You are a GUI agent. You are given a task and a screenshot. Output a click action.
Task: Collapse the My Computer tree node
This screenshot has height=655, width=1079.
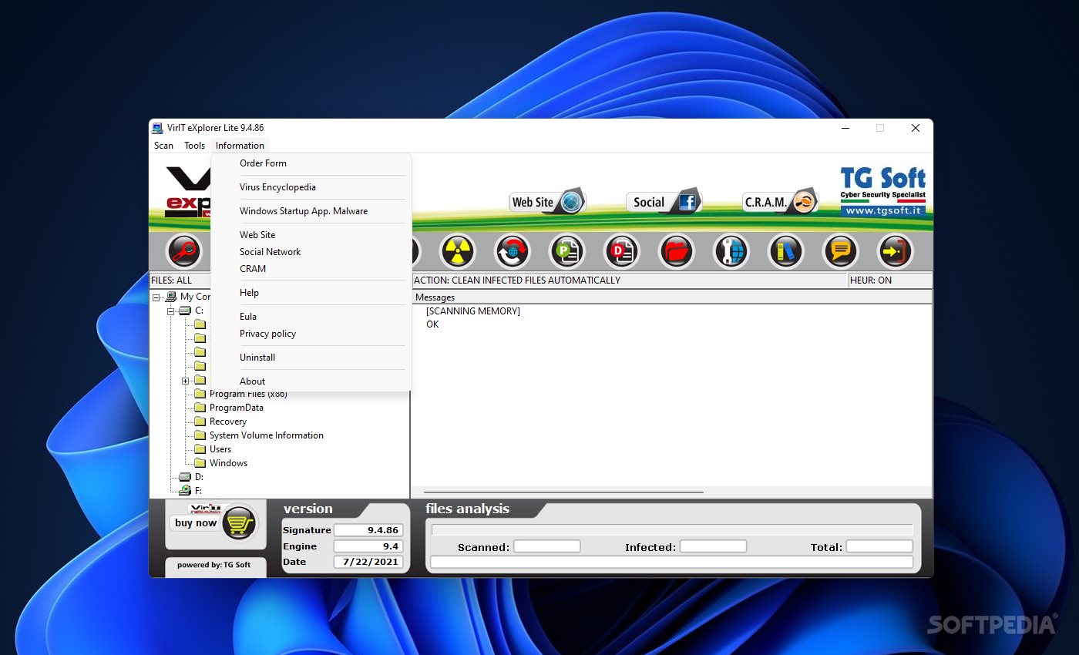tap(156, 297)
